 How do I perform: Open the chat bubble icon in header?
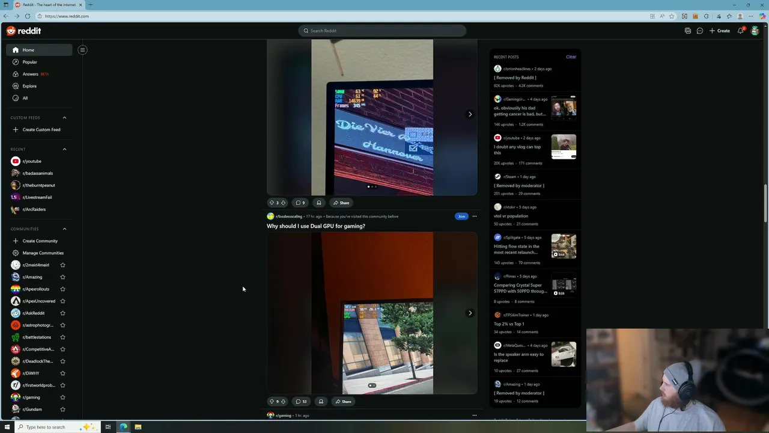point(700,31)
